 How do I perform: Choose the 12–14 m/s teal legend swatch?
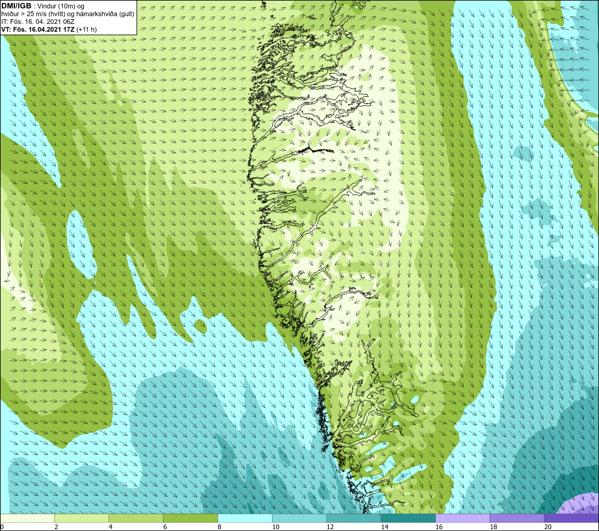354,518
